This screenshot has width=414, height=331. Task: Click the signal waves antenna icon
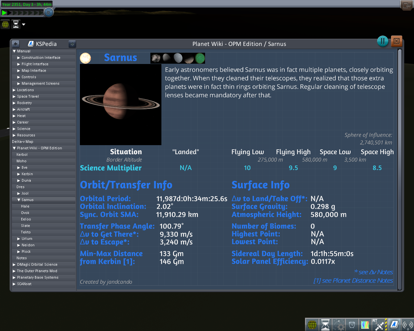click(407, 325)
